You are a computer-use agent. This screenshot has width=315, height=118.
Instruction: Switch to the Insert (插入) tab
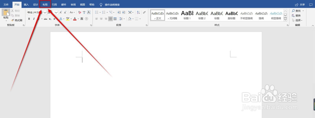[26, 5]
